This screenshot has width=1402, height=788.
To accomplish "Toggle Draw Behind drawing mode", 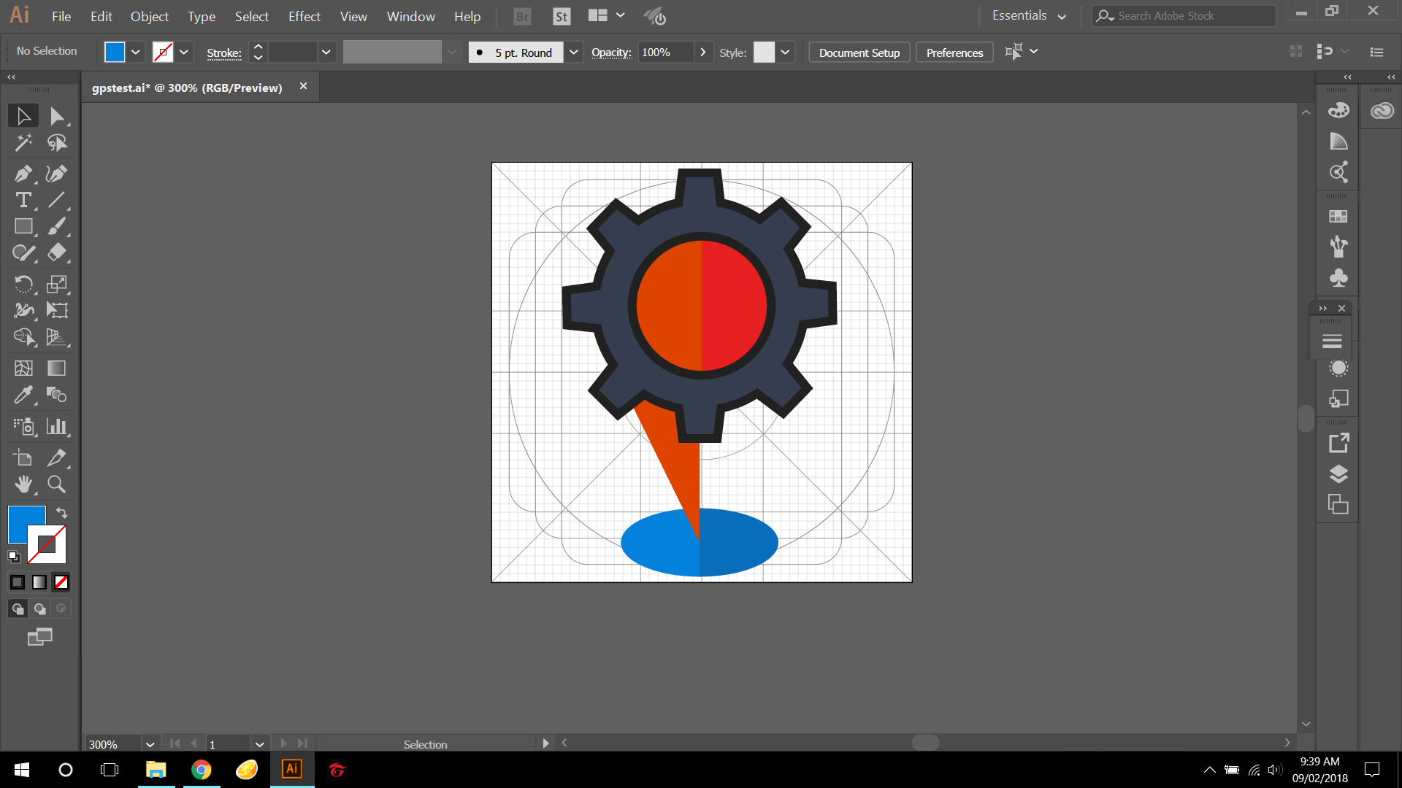I will pos(39,608).
